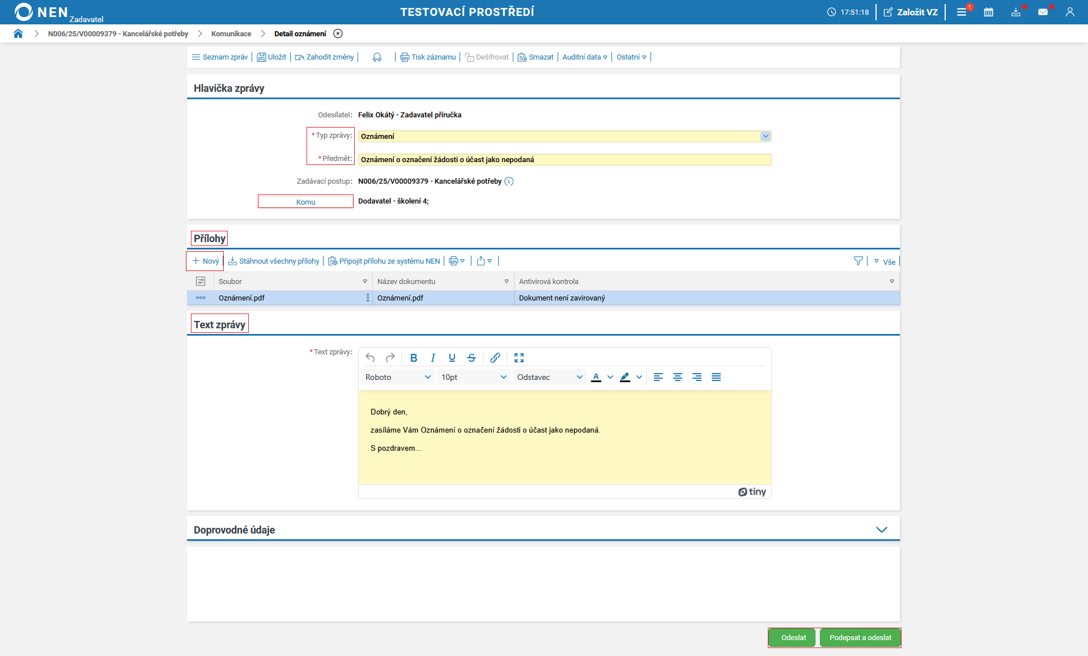Open the calendar icon in top bar

988,12
